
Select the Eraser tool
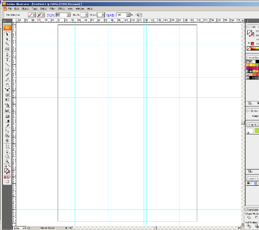7,152
